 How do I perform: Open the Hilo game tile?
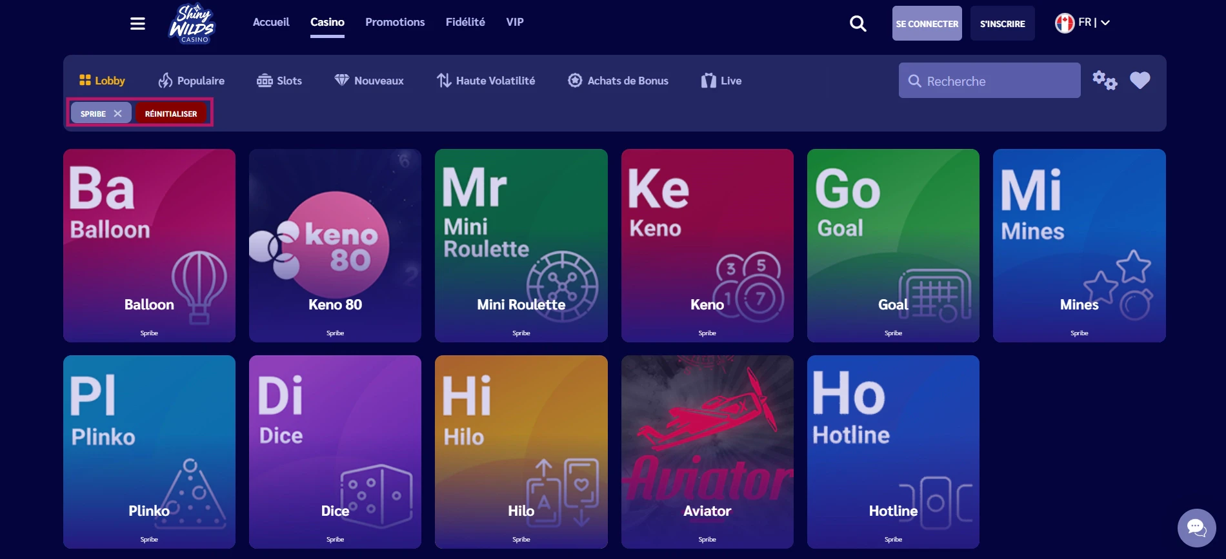coord(521,452)
